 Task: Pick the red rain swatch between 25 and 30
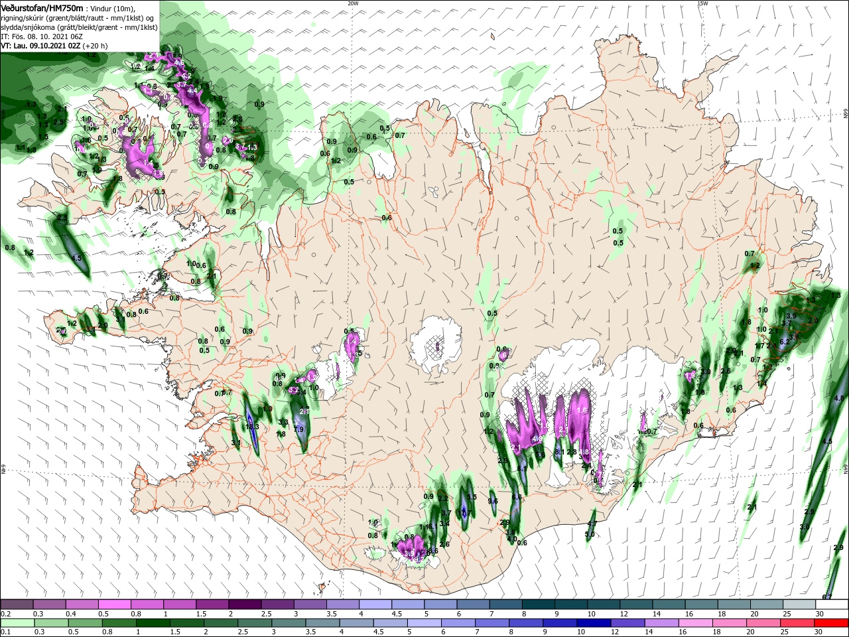click(799, 623)
